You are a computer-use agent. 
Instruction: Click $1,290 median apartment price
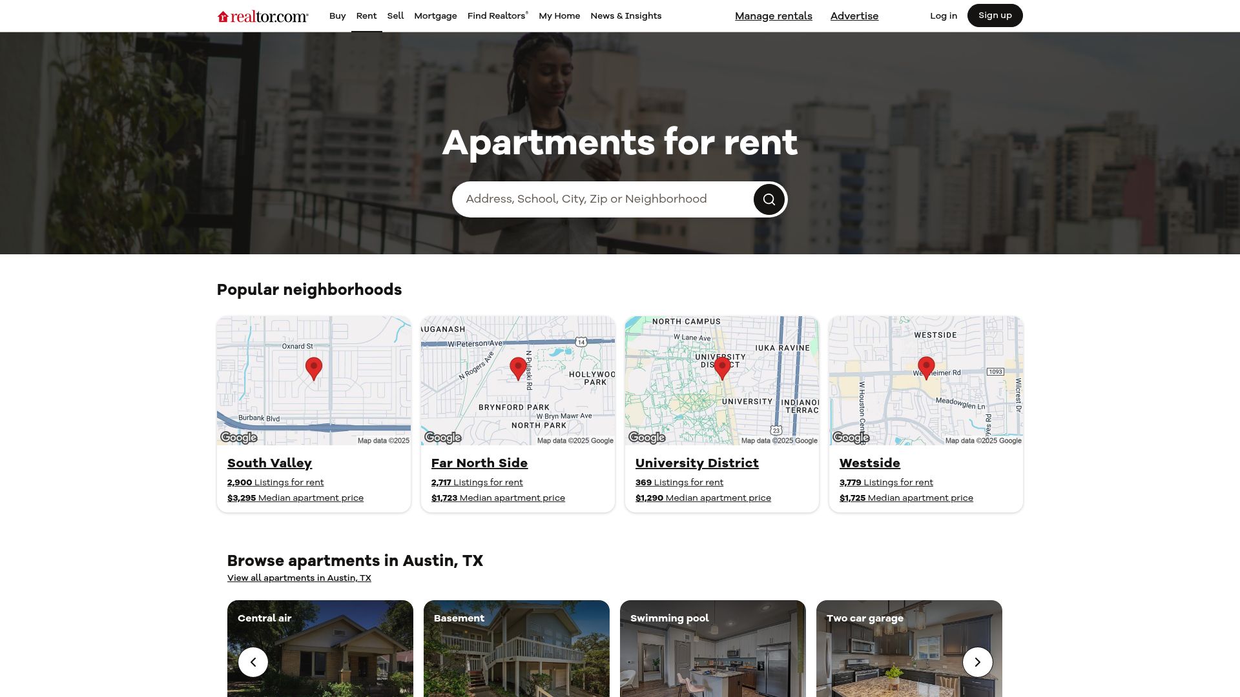tap(703, 498)
